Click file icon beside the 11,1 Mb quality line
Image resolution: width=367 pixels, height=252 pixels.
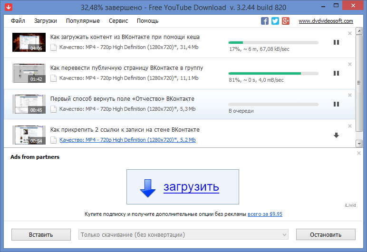54,78
